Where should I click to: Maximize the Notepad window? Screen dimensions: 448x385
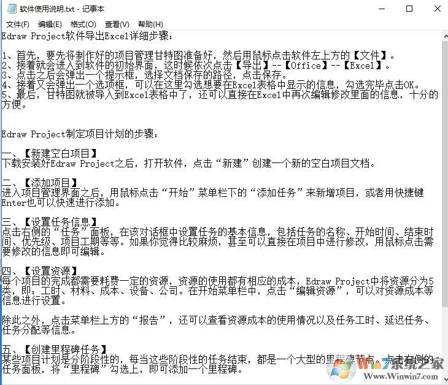coord(409,9)
